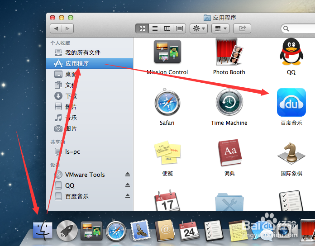
Task: Select the documents sidebar item
Action: click(x=90, y=85)
